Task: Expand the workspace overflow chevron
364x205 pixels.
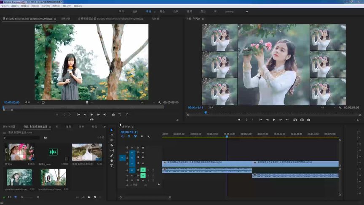Action: (x=247, y=11)
